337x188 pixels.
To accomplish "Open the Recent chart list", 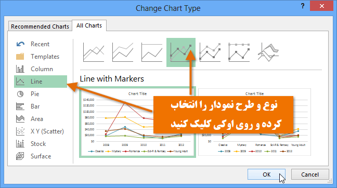I will pos(40,44).
